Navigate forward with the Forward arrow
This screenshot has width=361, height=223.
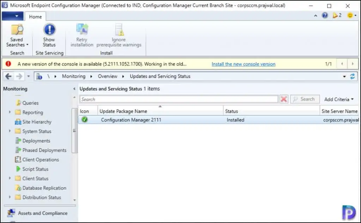click(19, 76)
